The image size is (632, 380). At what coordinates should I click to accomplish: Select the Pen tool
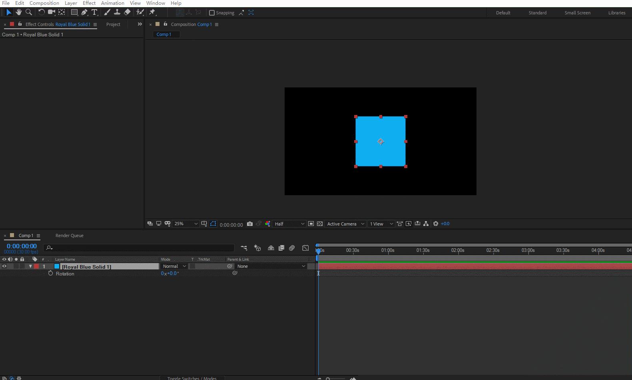pyautogui.click(x=84, y=12)
